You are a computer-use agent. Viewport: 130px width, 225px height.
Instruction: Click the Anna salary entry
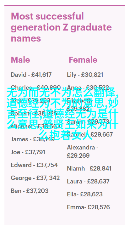[x=88, y=87]
